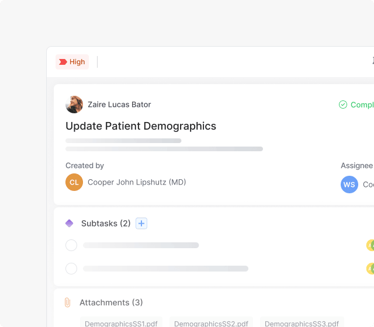Add a new subtask with plus button
374x327 pixels.
pos(141,223)
